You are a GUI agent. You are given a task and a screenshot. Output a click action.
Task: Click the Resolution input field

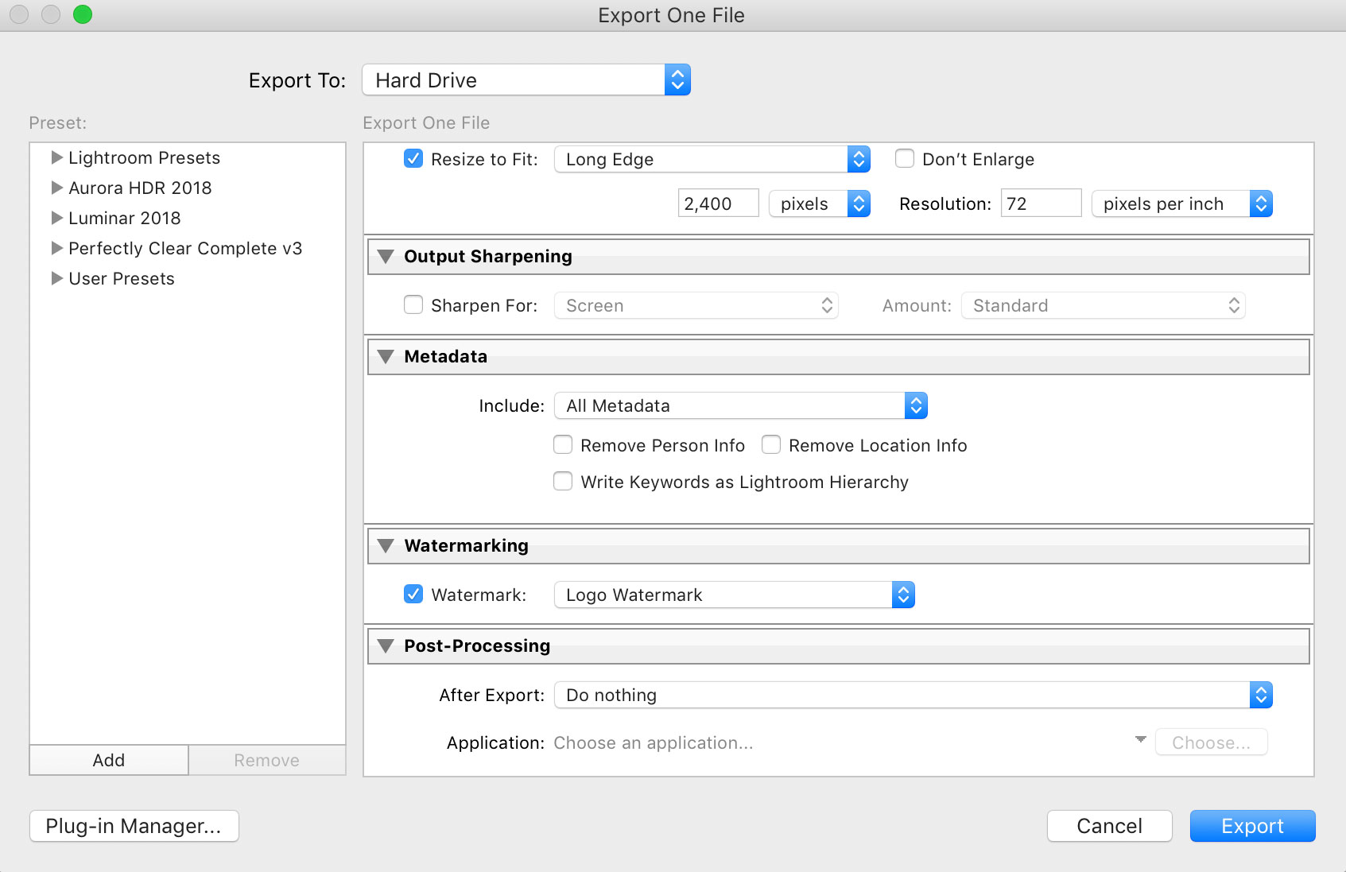click(1040, 203)
